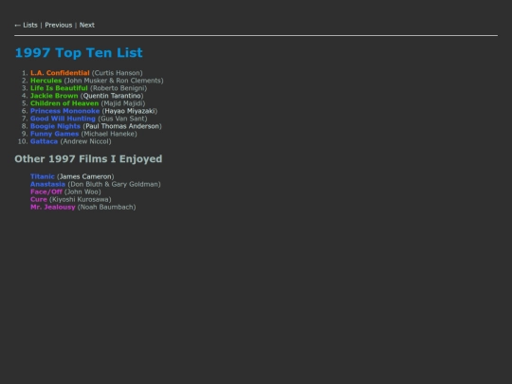Click director name Noah Baumbach
512x384 pixels.
coord(106,207)
